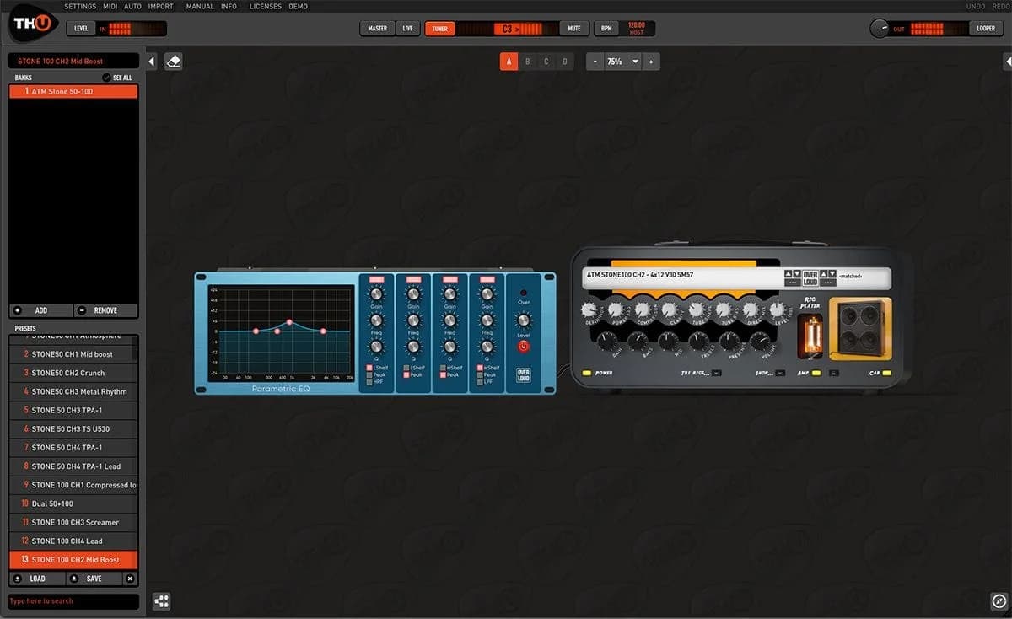Image resolution: width=1012 pixels, height=619 pixels.
Task: Open the round tool icon at bottom right
Action: [999, 600]
